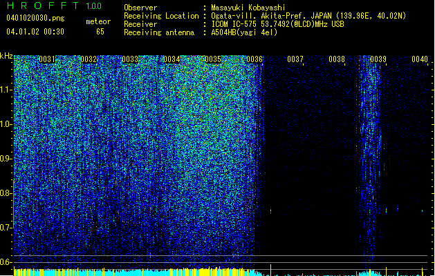Click time marker 0034
The width and height of the screenshot is (435, 276).
click(172, 59)
